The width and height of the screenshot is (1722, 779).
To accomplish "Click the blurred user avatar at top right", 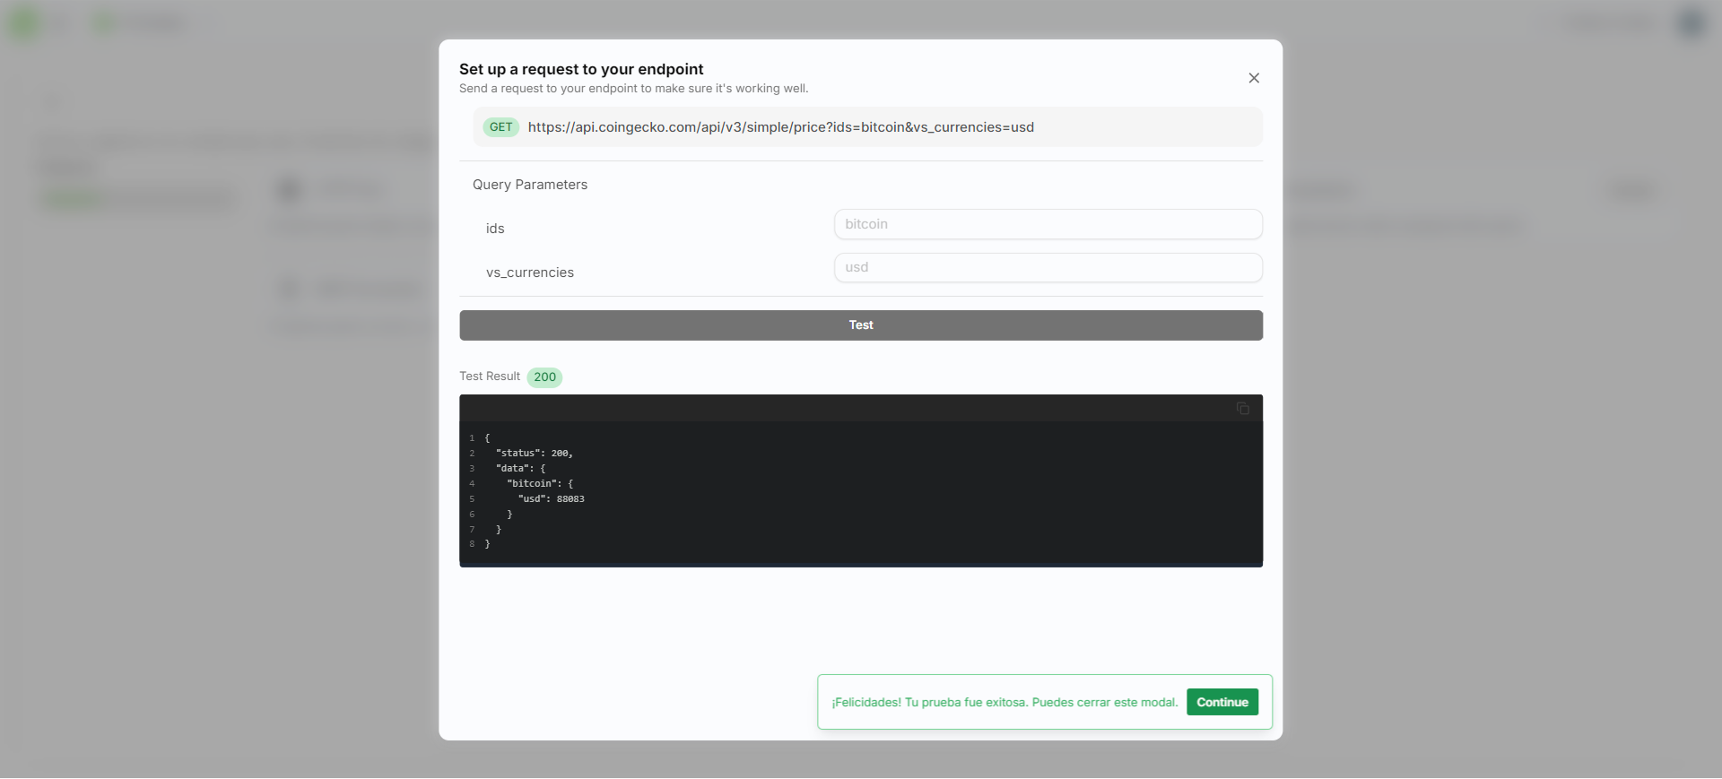I will pyautogui.click(x=1690, y=22).
